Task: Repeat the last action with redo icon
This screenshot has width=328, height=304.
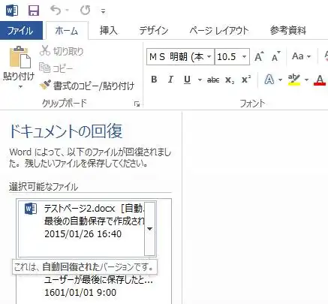Action: 86,11
